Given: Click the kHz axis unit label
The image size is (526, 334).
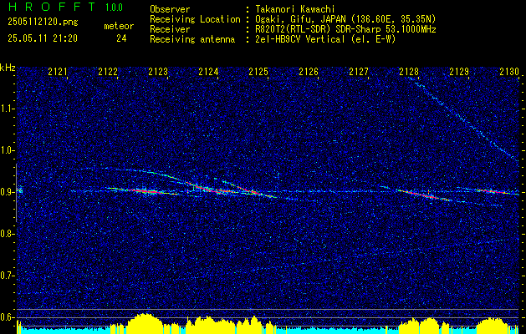Looking at the screenshot, I should coord(8,68).
